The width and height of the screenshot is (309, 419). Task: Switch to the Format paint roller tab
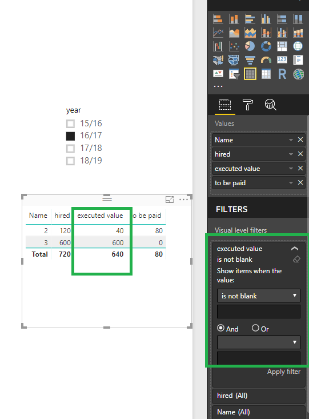247,105
